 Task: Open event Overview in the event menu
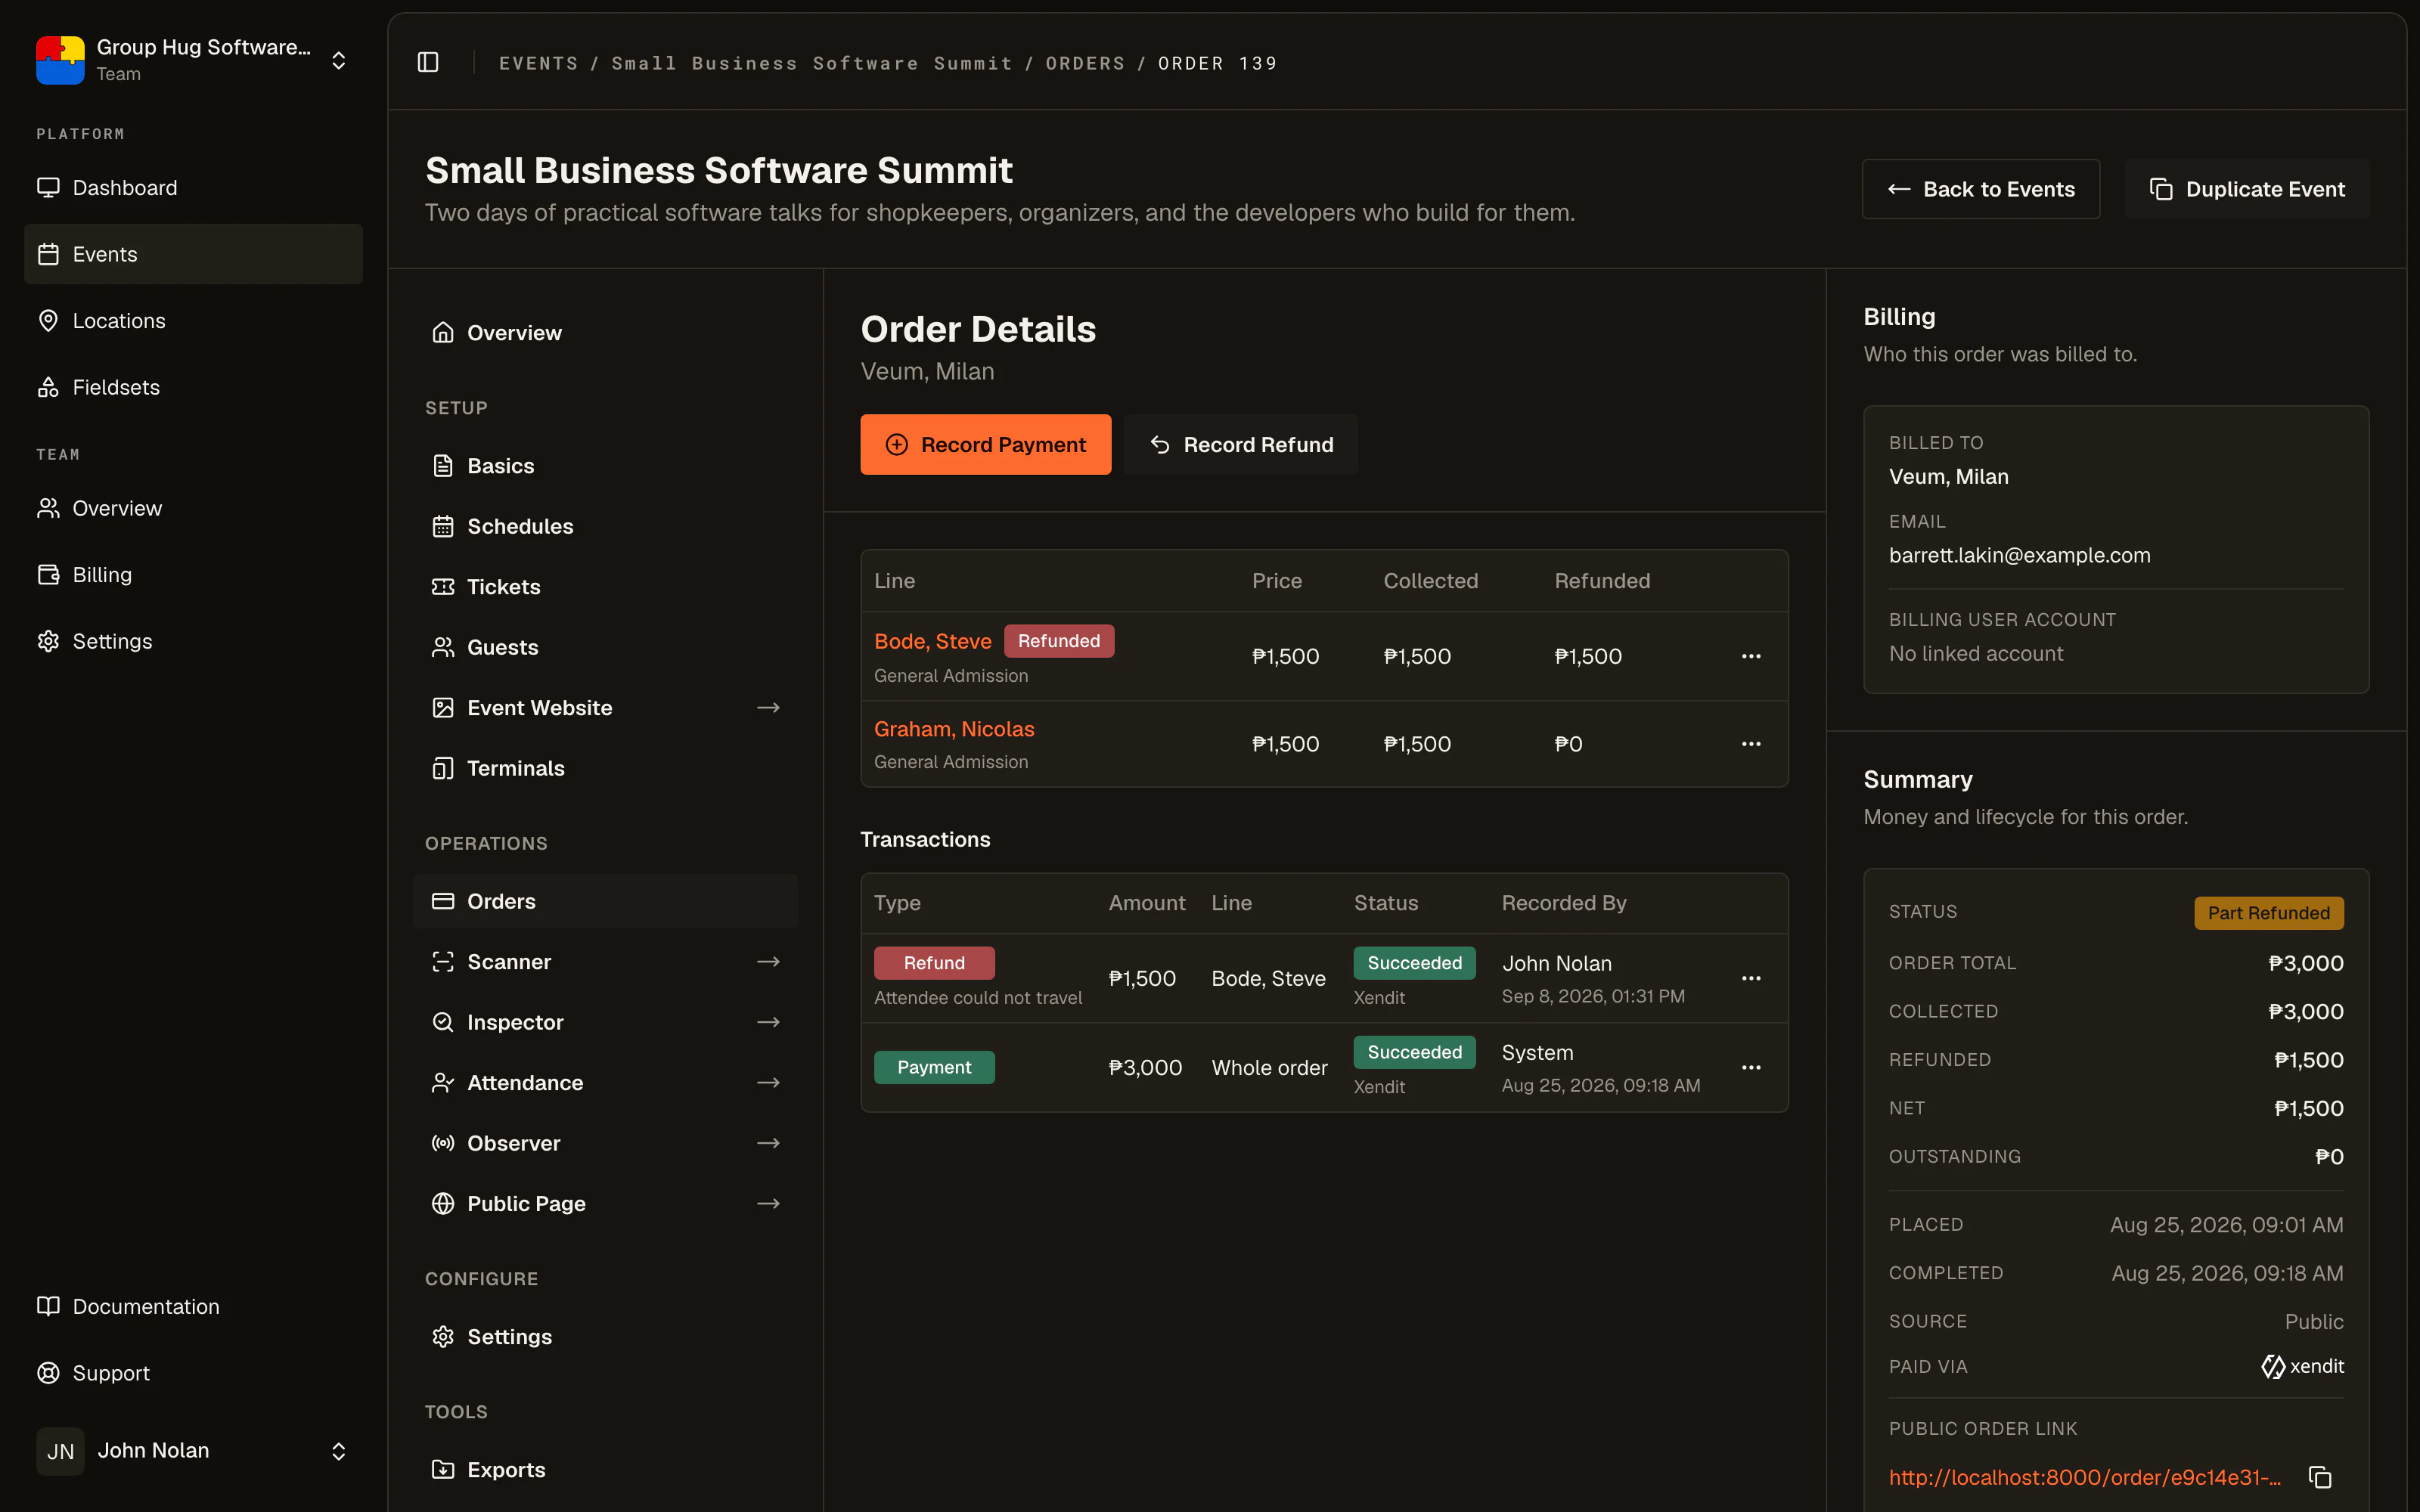(x=605, y=333)
